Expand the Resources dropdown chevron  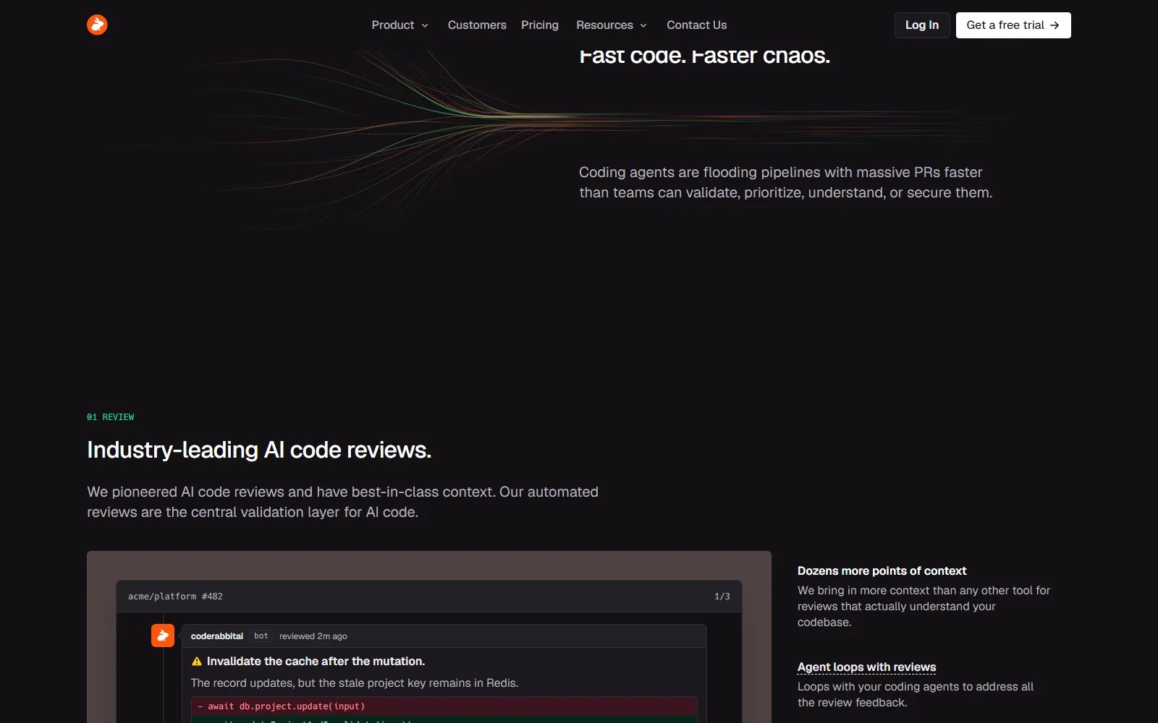(x=643, y=25)
